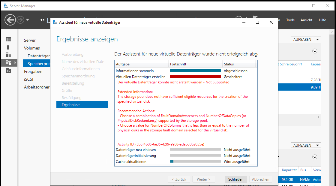
Task: Click the Server-Manager back navigation arrow
Action: [x=10, y=20]
